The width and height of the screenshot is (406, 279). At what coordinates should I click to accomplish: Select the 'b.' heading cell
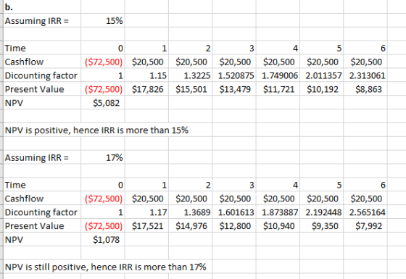[x=42, y=7]
